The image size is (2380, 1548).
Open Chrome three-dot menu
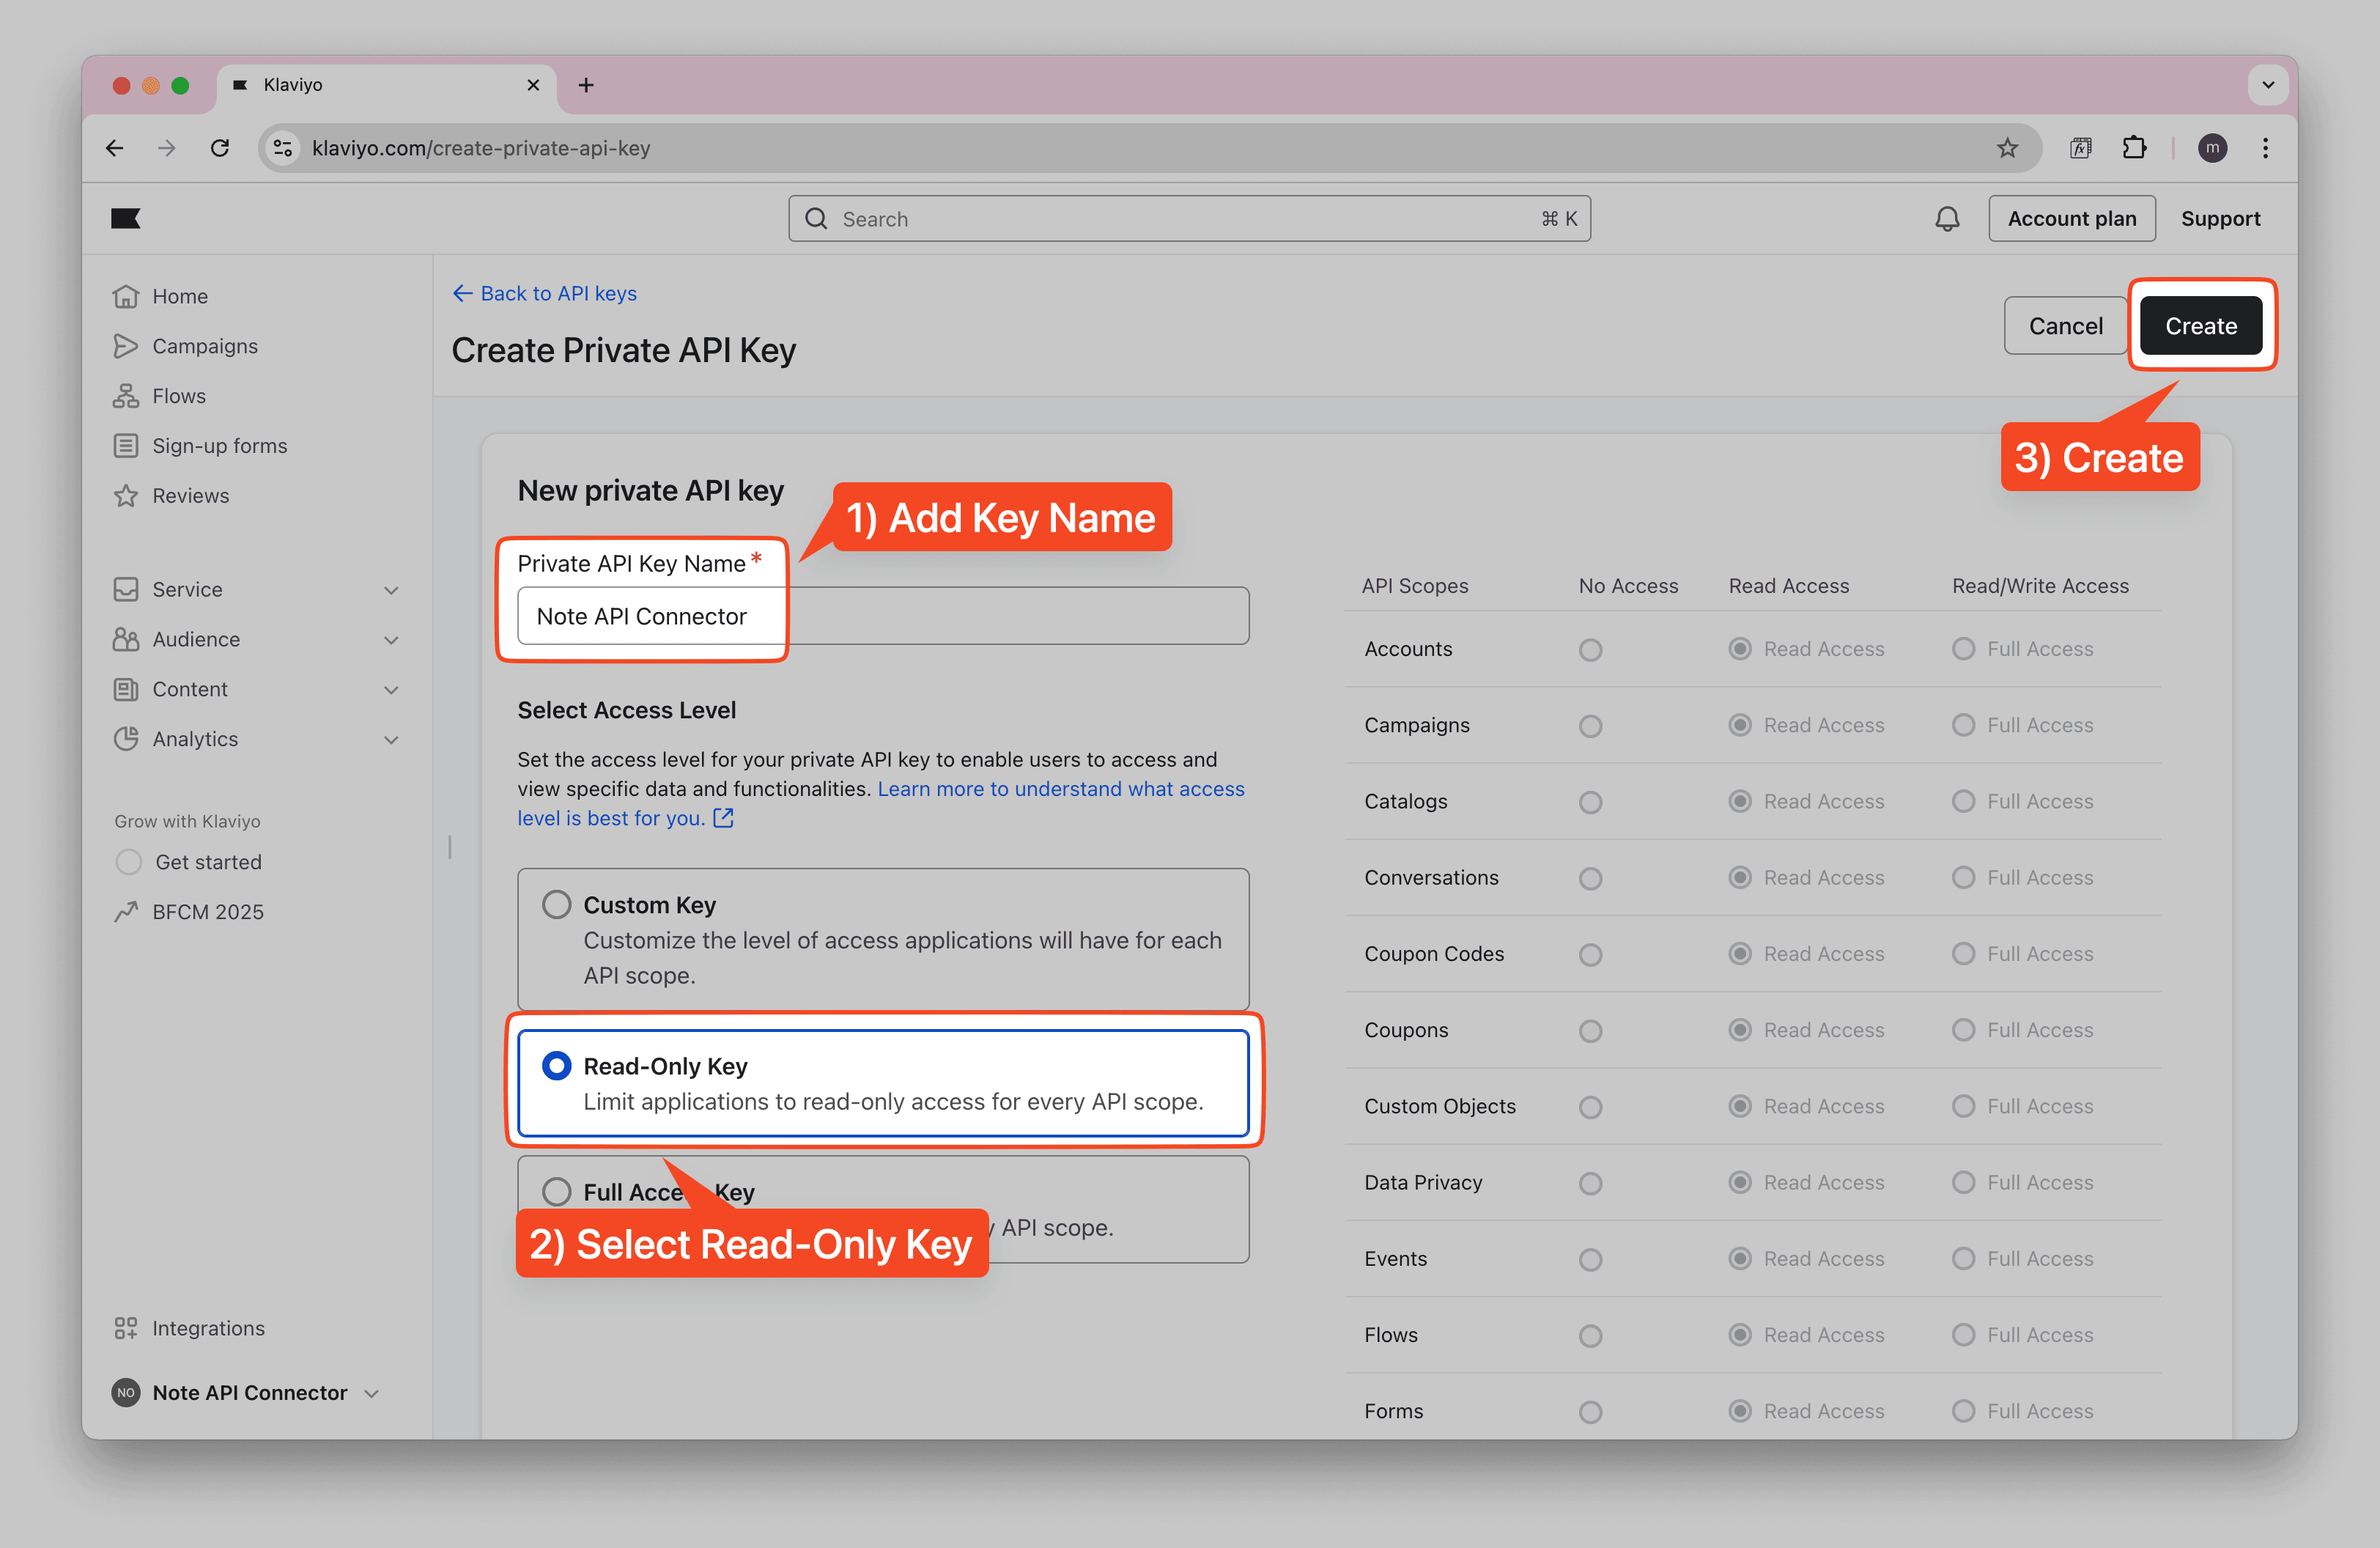pyautogui.click(x=2265, y=148)
